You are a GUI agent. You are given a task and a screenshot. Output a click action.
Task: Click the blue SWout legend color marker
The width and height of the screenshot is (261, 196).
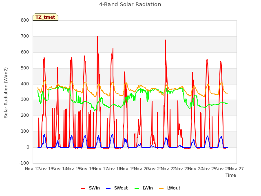point(108,189)
